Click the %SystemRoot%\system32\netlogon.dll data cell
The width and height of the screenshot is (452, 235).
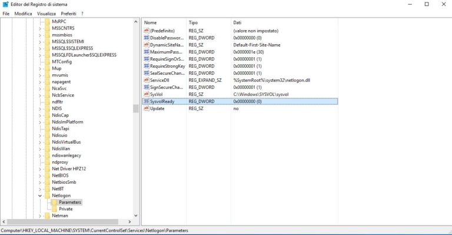271,80
